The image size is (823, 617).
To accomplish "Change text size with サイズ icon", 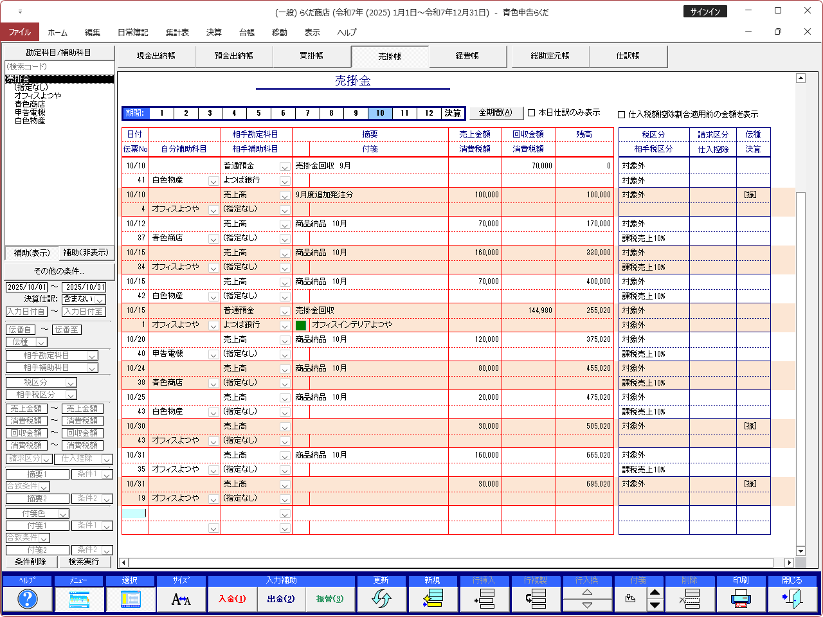I will 181,599.
